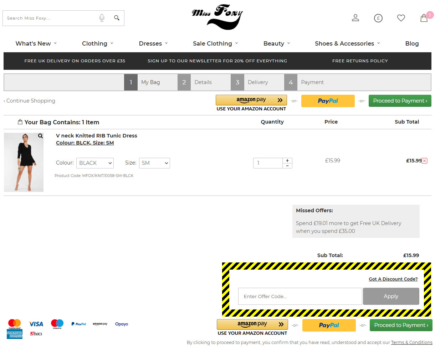Select the My Bag checkout step
Image resolution: width=435 pixels, height=349 pixels.
(x=150, y=82)
